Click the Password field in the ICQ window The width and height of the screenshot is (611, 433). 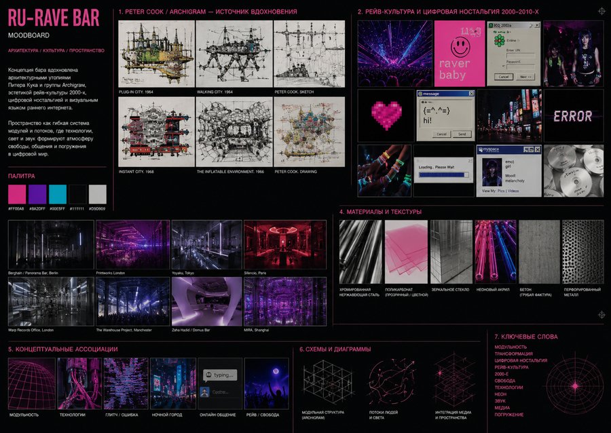(x=521, y=67)
